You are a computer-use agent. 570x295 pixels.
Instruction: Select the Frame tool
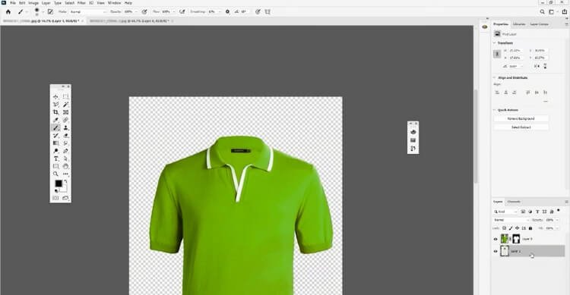(65, 112)
